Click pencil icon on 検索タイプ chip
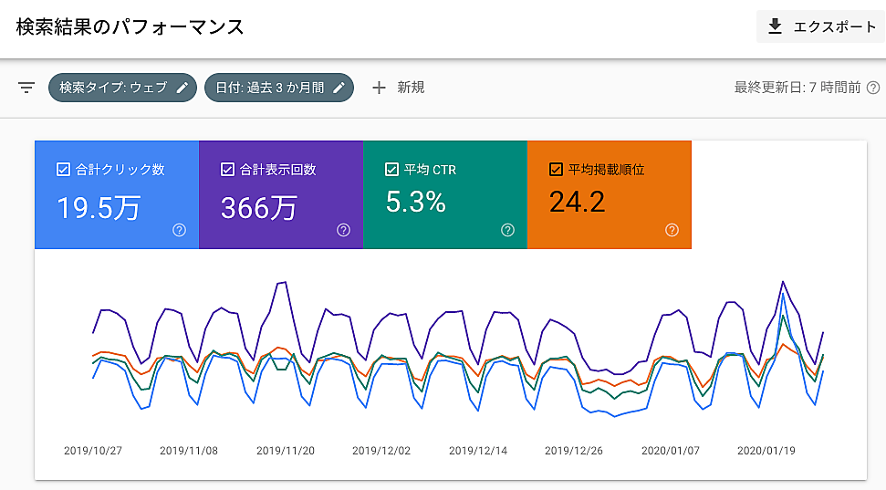This screenshot has width=886, height=490. pos(182,88)
